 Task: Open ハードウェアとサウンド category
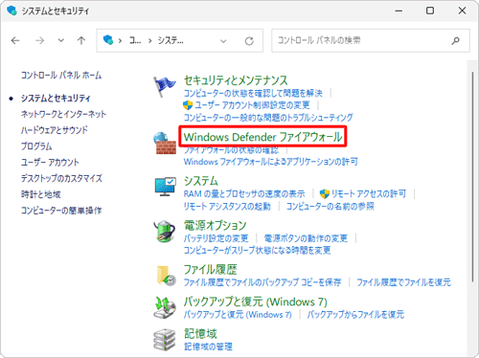pyautogui.click(x=55, y=130)
